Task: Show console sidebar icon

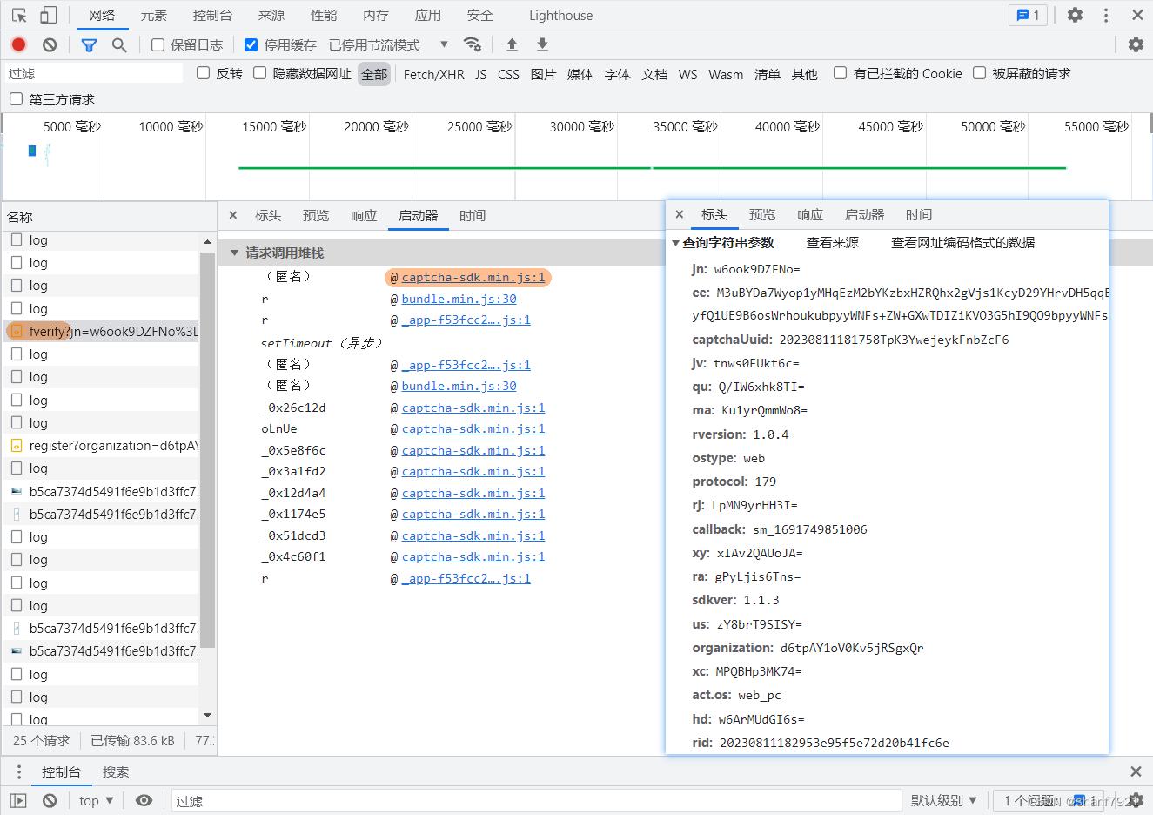Action: [x=18, y=800]
